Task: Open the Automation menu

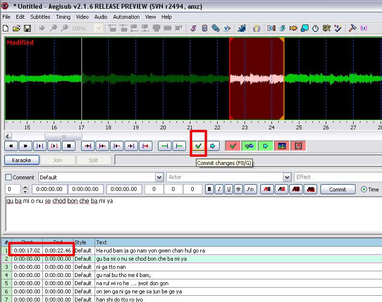Action: (126, 17)
